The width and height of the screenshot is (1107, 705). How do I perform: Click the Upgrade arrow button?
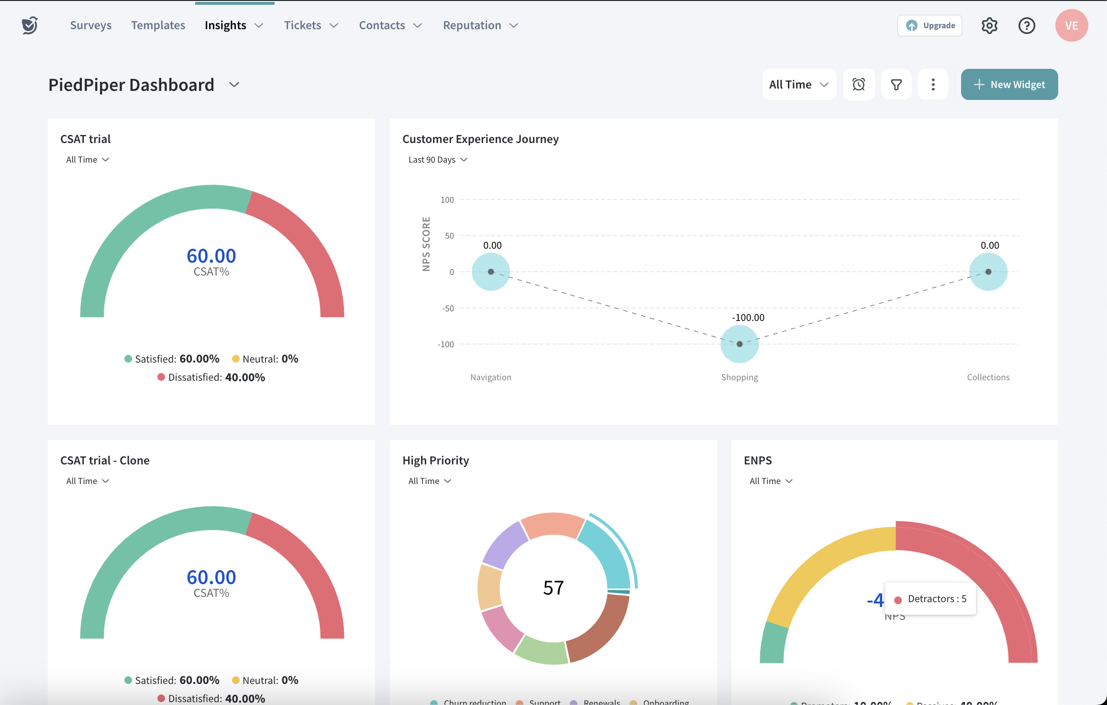[x=930, y=25]
